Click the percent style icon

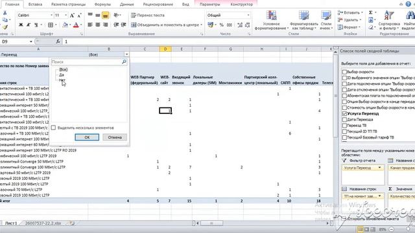tap(222, 25)
